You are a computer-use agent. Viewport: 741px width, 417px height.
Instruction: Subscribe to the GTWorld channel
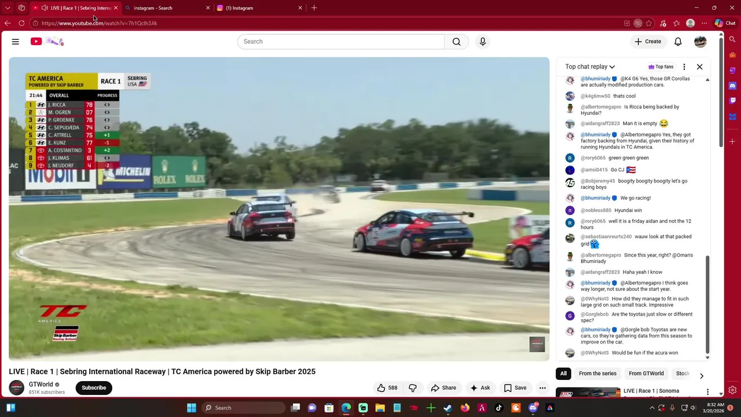click(94, 388)
